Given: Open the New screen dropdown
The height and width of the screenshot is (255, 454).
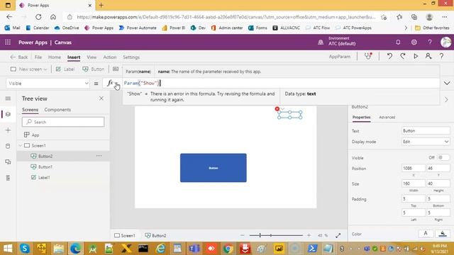Looking at the screenshot, I should pyautogui.click(x=28, y=69).
